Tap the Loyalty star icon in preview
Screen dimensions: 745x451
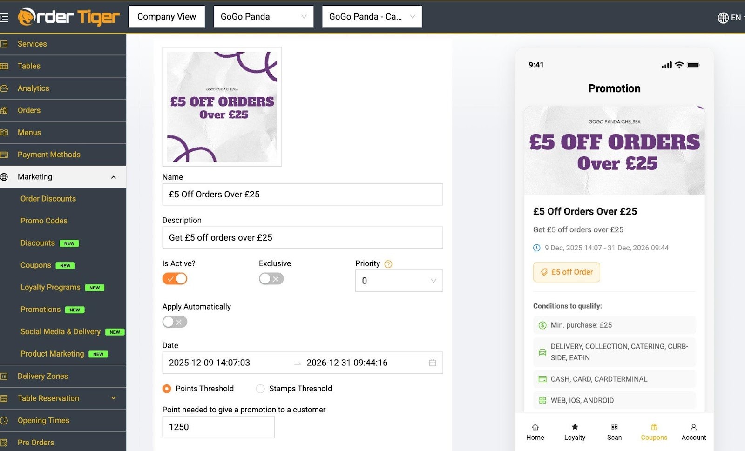tap(575, 427)
